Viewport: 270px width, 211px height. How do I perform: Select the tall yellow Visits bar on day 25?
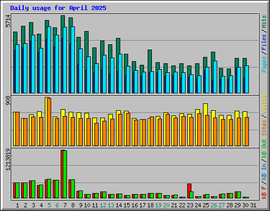click(x=205, y=124)
